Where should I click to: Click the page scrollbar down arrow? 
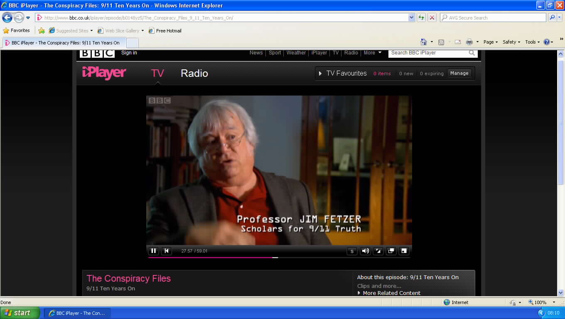pos(561,292)
